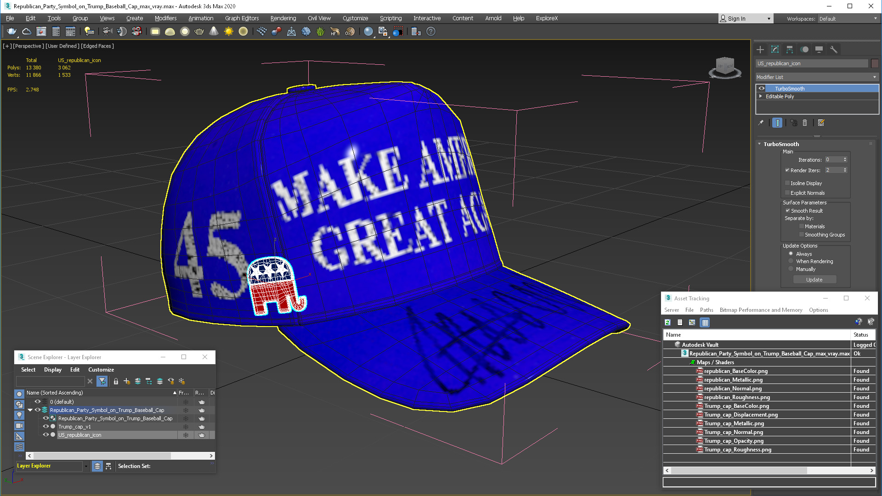Hide the Trump_cap_v1 object via eye icon
The width and height of the screenshot is (882, 496).
click(45, 427)
